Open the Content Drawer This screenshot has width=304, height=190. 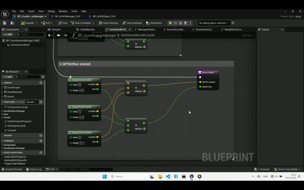(x=12, y=169)
